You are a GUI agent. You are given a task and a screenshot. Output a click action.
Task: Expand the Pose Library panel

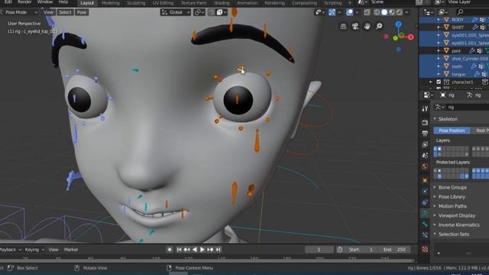coord(452,197)
